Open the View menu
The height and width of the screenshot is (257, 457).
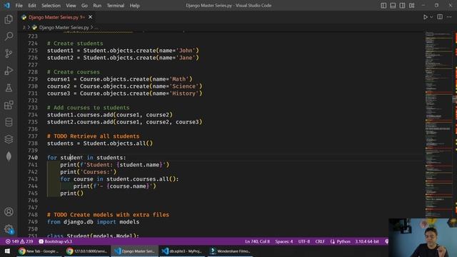[71, 6]
